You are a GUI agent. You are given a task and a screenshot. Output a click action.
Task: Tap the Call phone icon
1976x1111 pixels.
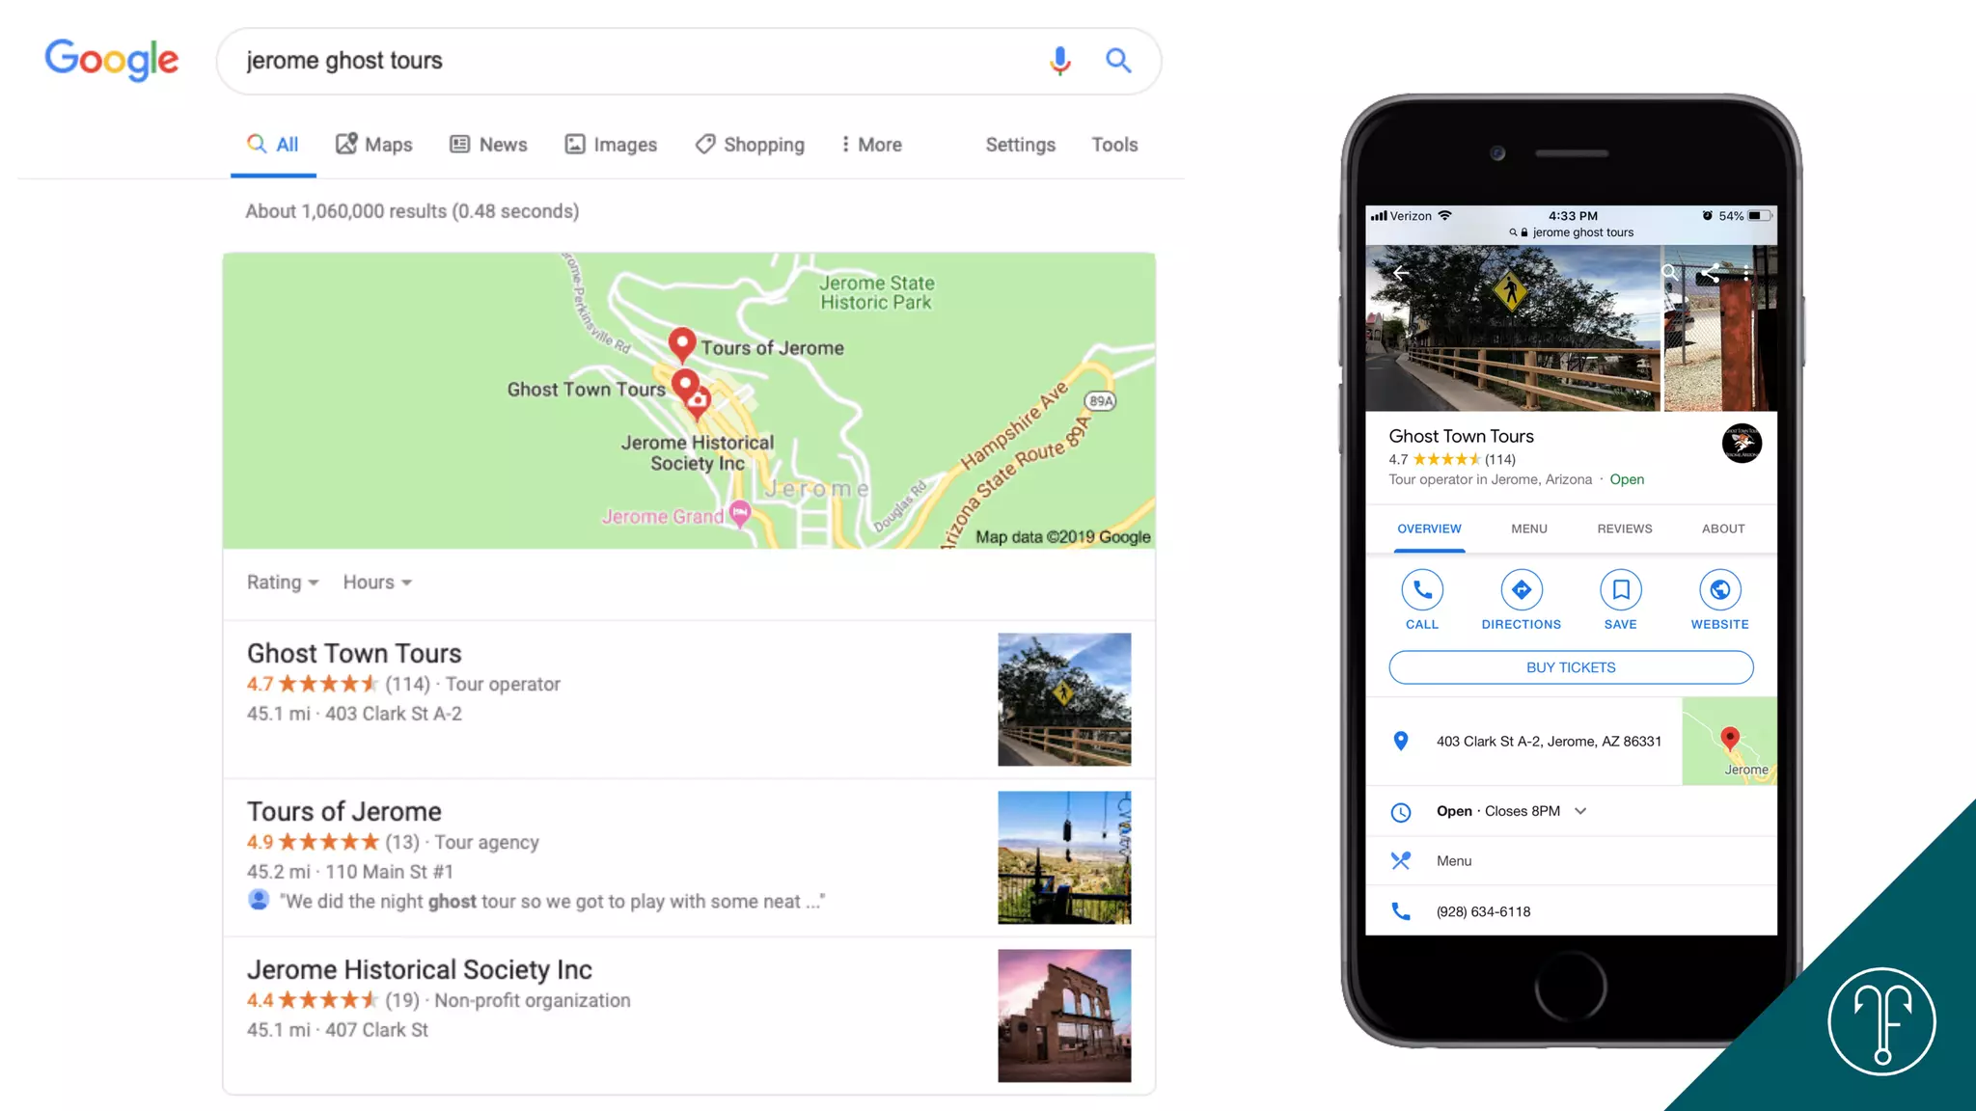pyautogui.click(x=1422, y=590)
